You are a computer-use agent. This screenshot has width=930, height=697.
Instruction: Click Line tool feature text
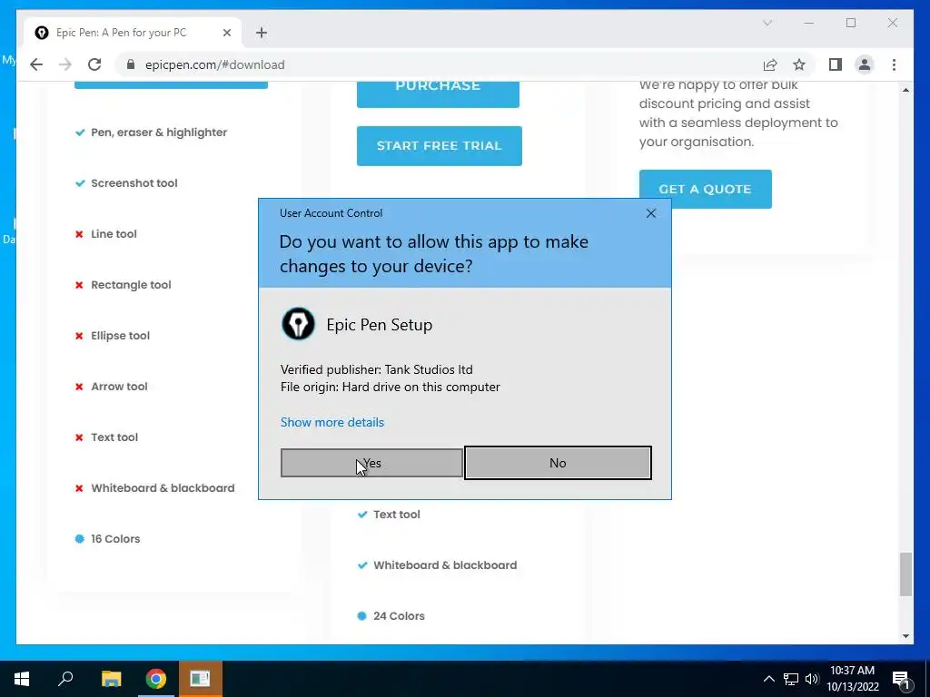click(x=114, y=234)
